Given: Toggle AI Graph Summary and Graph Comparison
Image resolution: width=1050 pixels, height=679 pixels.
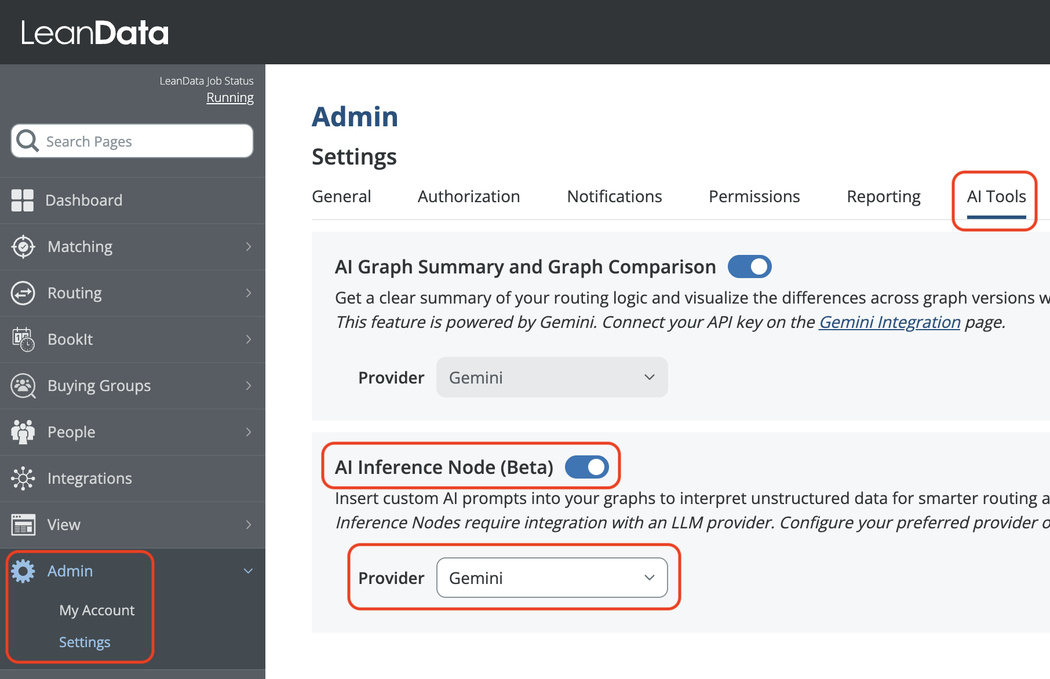Looking at the screenshot, I should point(749,267).
